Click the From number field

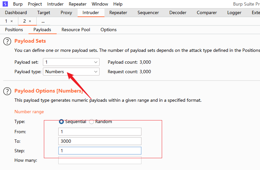pos(100,132)
